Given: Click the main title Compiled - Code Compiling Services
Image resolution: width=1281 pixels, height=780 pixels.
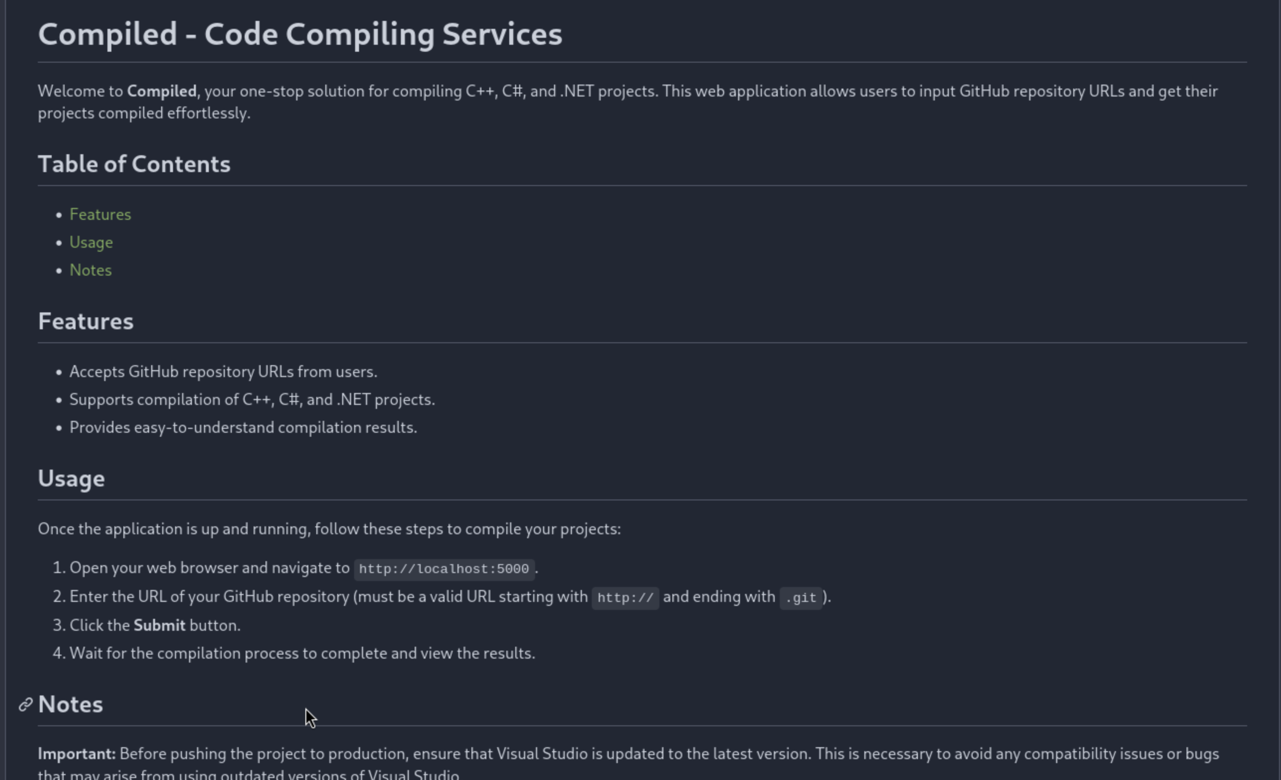Looking at the screenshot, I should 300,34.
